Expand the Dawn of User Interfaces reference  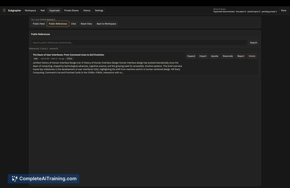tap(191, 56)
